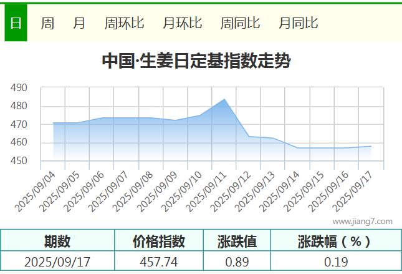Screen dimensions: 402x274
Task: Click the chart title 中国·生姜日定基指数走势
Action: point(196,61)
